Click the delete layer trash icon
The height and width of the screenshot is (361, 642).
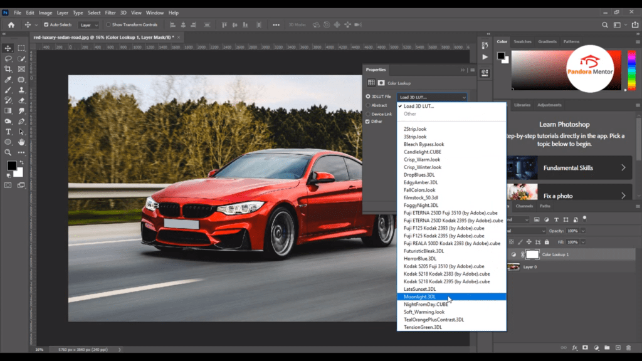click(x=628, y=348)
